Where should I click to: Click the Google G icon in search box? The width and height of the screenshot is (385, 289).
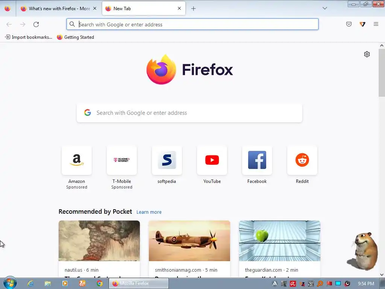click(x=88, y=113)
